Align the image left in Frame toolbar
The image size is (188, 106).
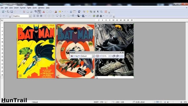[x=46, y=16]
